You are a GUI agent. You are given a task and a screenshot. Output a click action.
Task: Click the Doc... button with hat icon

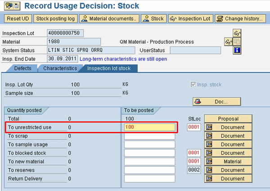tap(216, 101)
